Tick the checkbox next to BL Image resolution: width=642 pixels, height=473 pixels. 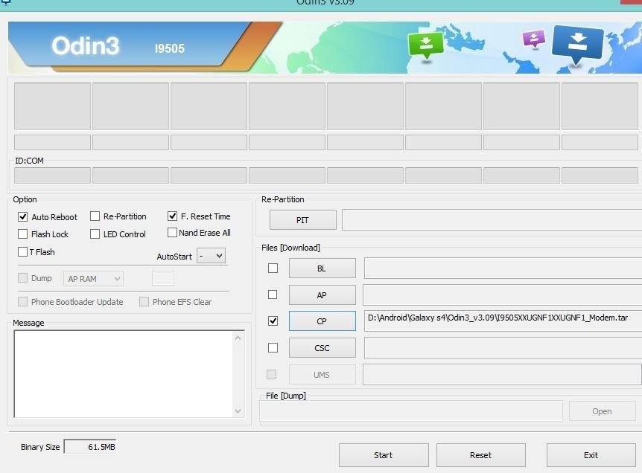pyautogui.click(x=273, y=268)
